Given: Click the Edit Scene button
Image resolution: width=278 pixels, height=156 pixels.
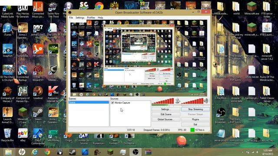Looking at the screenshot, I should tap(166, 114).
